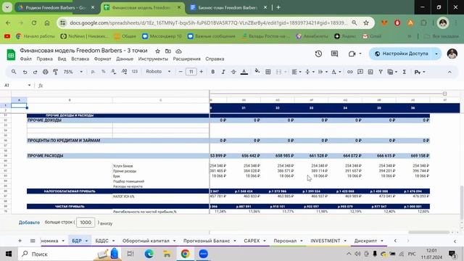Open version history clock icon
Screen dimensions: 464x261
point(318,54)
